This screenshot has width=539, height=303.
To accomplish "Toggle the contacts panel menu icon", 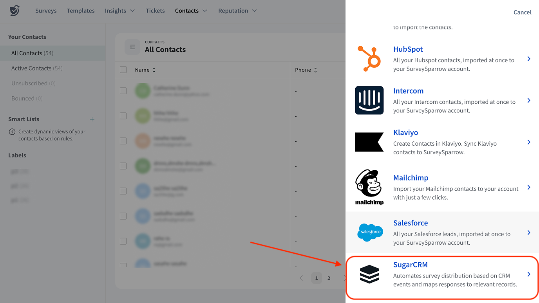I will (132, 47).
